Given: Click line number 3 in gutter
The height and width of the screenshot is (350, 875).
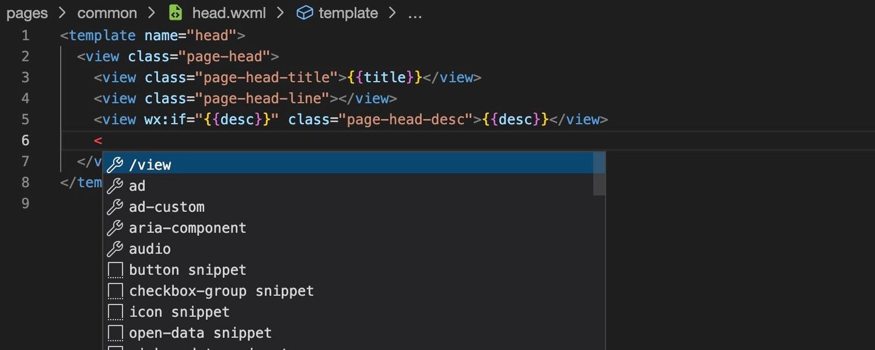Looking at the screenshot, I should [25, 78].
